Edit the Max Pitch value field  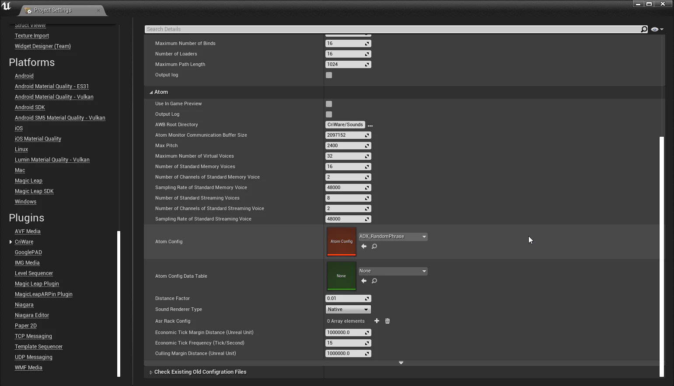click(348, 146)
